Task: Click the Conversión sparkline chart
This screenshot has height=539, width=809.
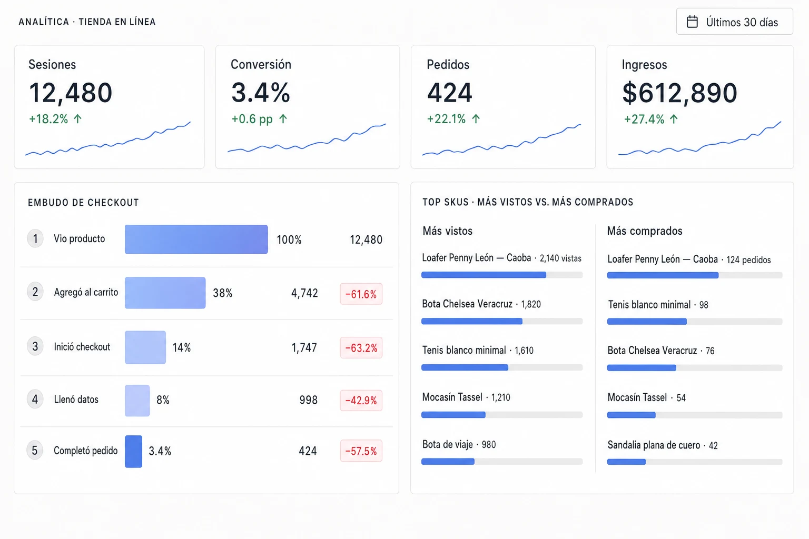Action: (307, 138)
